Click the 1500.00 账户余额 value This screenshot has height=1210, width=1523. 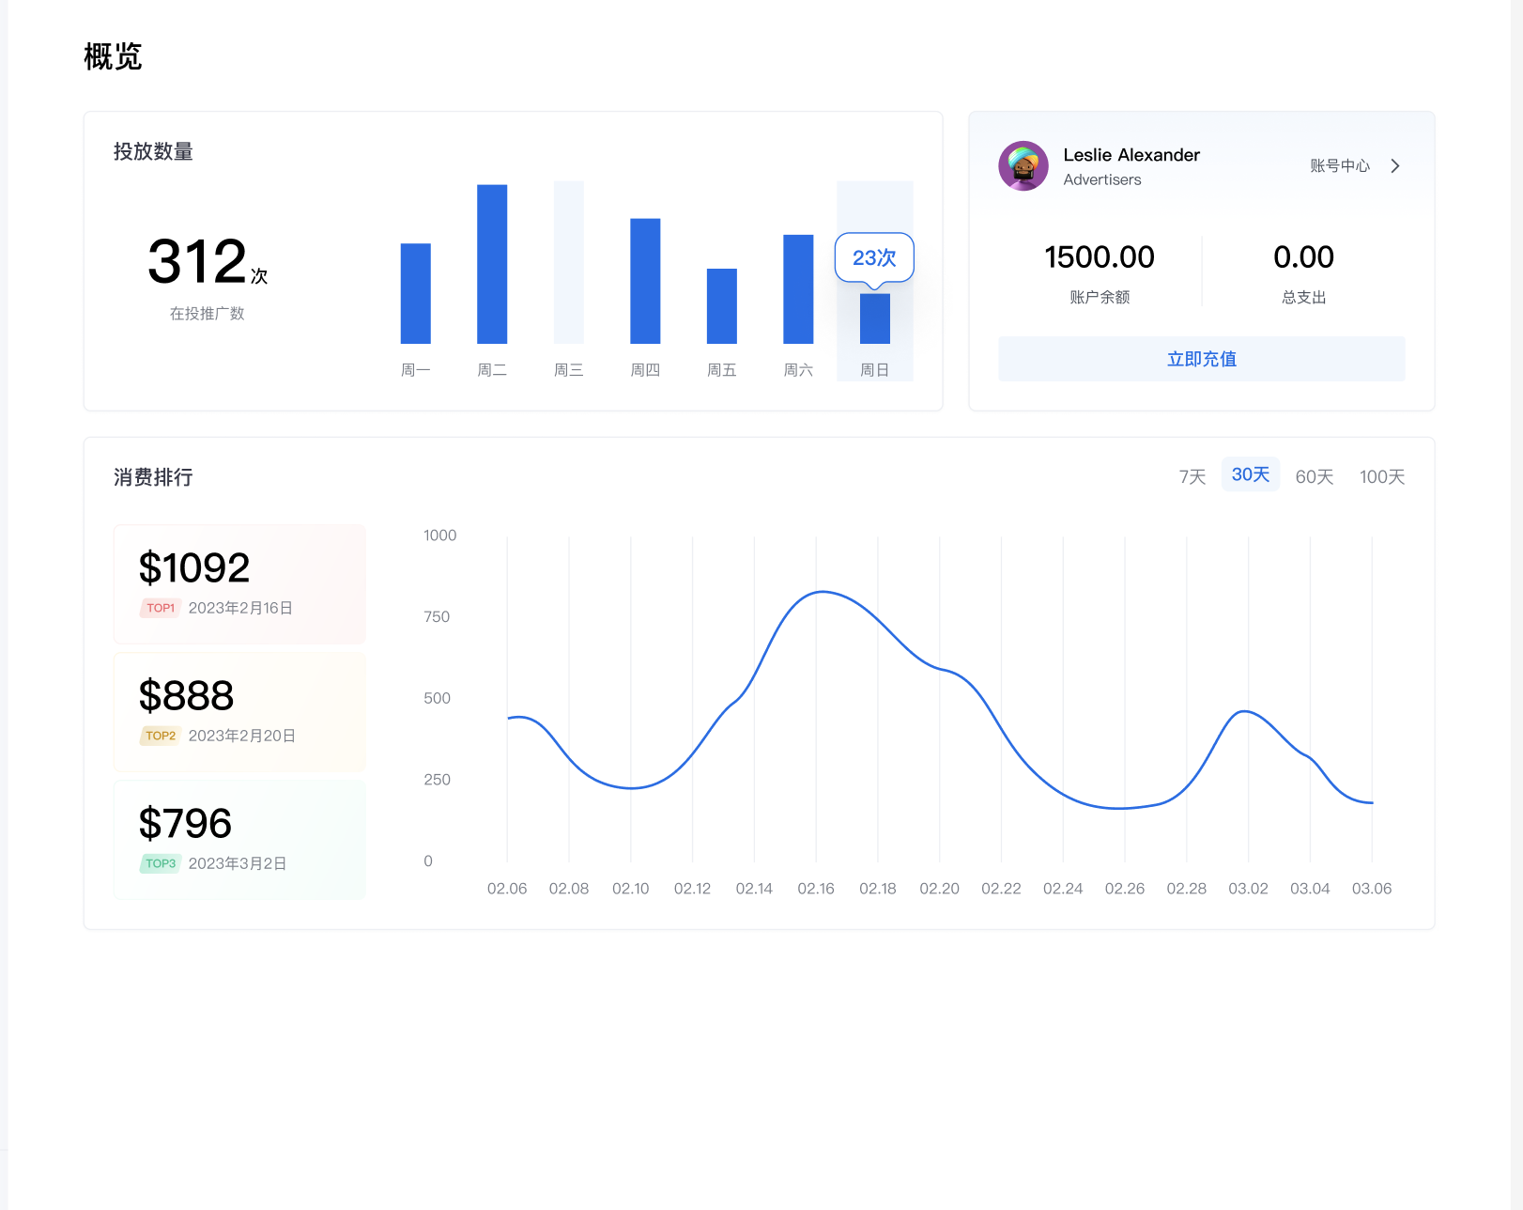click(1100, 256)
